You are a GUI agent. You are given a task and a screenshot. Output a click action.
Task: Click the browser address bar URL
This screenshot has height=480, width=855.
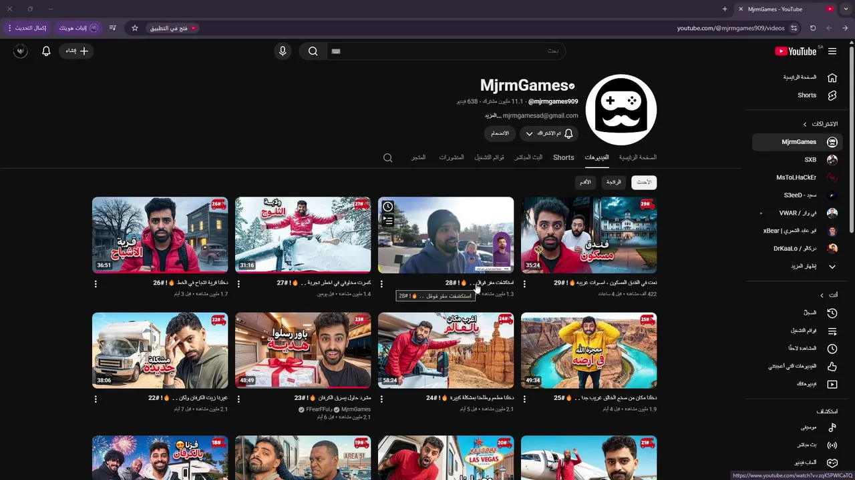tap(730, 28)
